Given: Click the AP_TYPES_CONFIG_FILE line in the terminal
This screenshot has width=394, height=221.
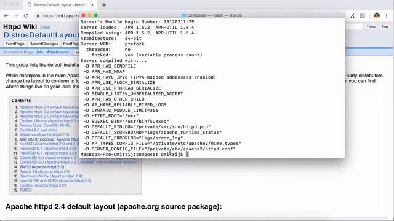Looking at the screenshot, I should [163, 143].
